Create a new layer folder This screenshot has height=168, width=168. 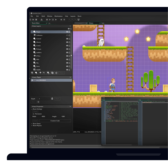pyautogui.click(x=52, y=73)
